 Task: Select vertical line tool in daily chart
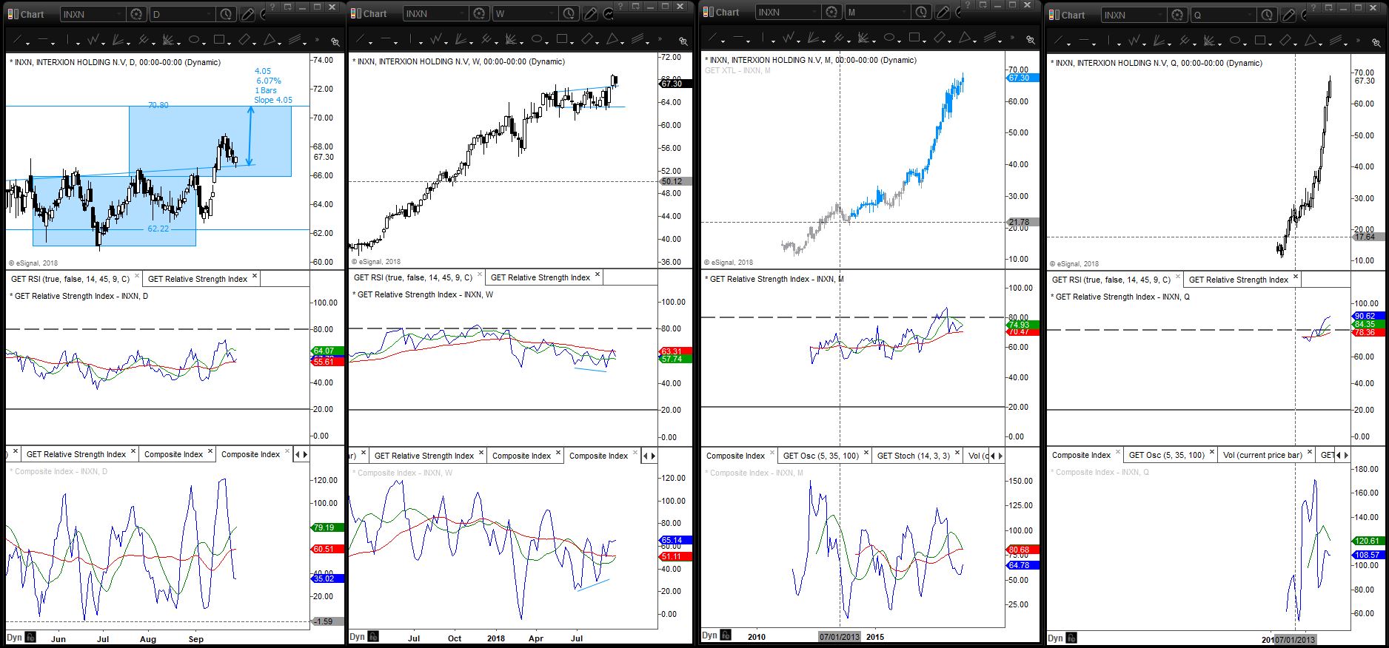click(67, 40)
